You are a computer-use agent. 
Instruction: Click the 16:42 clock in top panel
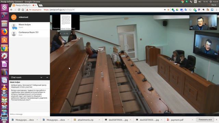click(205, 2)
